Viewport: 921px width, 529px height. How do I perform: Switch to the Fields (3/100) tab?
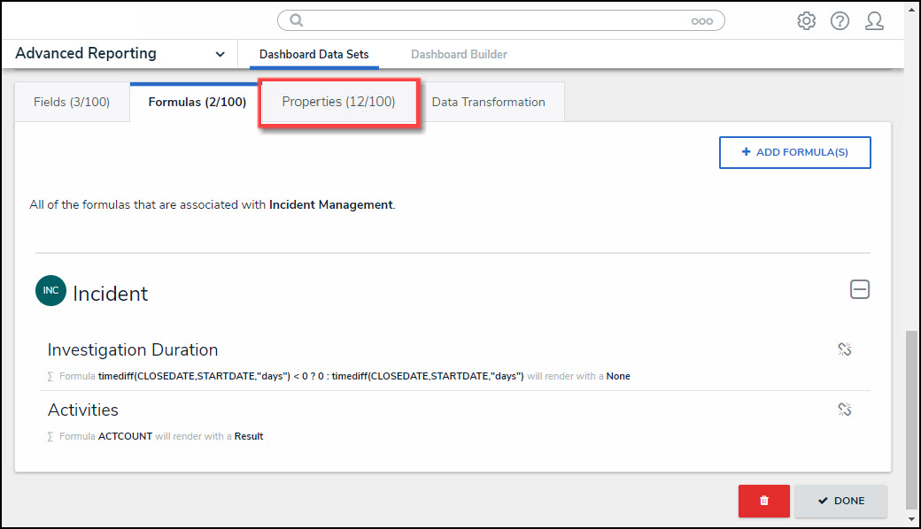(72, 102)
